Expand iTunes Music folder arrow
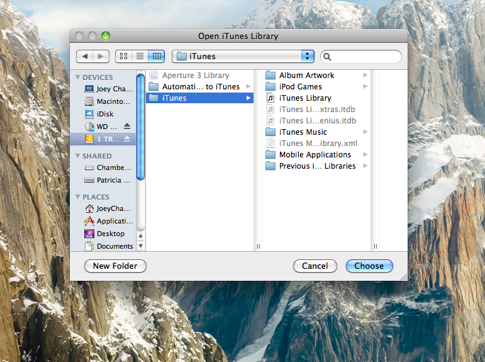The height and width of the screenshot is (362, 485). (365, 132)
